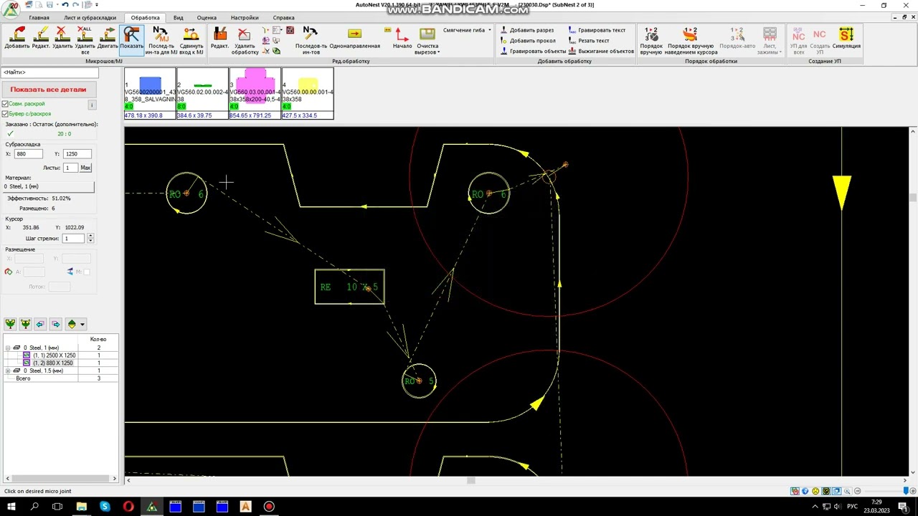Click Добавить прокол
This screenshot has width=918, height=516.
[527, 41]
